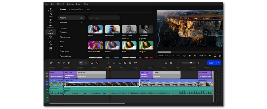Click the crop and rotate tool
The image size is (267, 109).
tap(119, 63)
